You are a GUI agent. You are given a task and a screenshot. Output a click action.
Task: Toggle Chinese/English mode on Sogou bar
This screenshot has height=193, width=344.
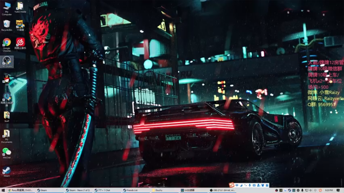click(237, 185)
